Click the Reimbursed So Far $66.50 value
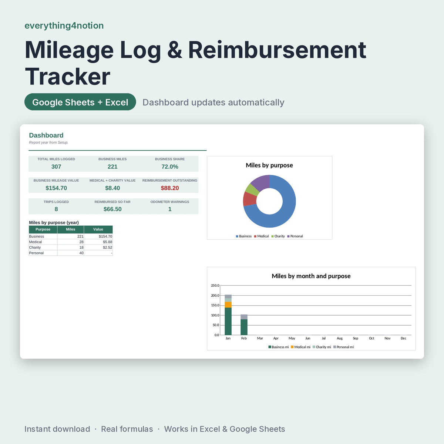Image resolution: width=444 pixels, height=444 pixels. 112,209
